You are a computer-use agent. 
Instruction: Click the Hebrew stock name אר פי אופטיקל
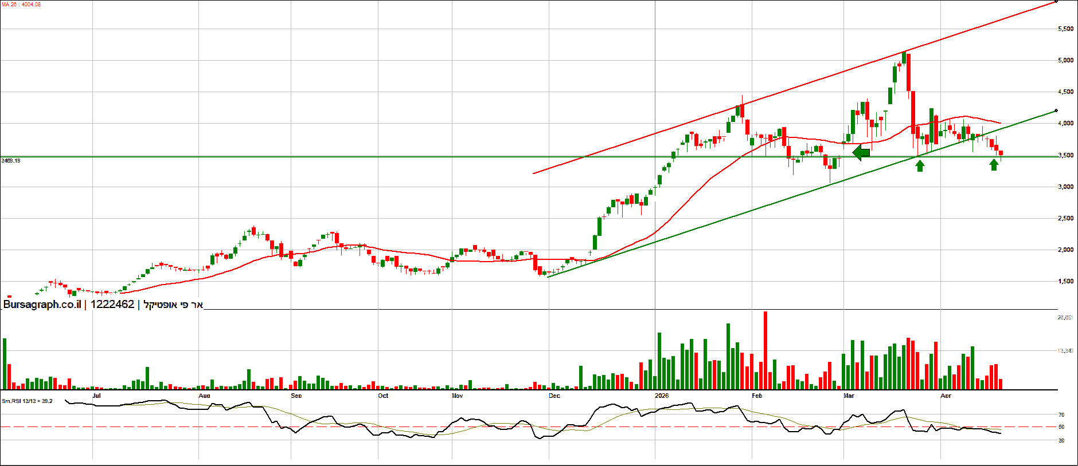coord(173,305)
